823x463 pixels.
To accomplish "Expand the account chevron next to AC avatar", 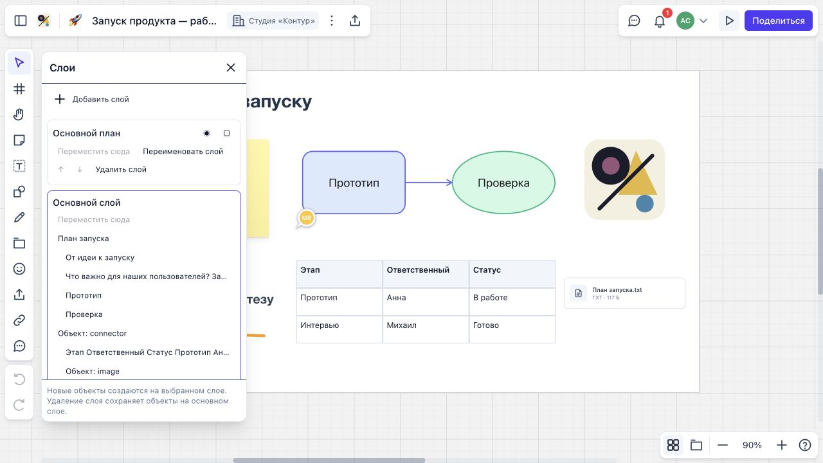I will (x=703, y=21).
